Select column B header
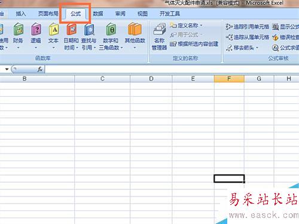 (37, 79)
